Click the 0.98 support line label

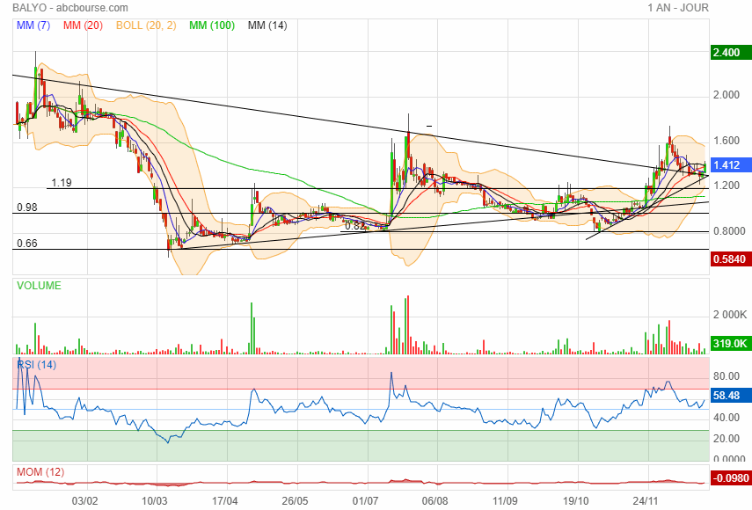pyautogui.click(x=27, y=207)
